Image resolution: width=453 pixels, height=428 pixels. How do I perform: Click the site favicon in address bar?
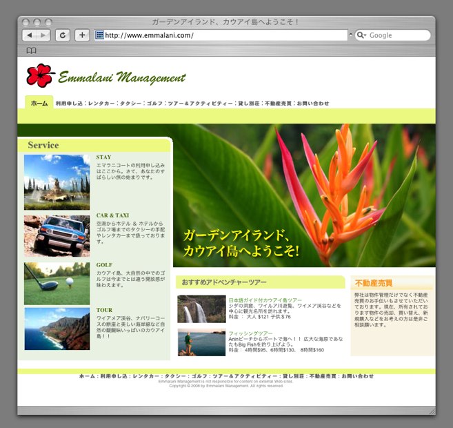tap(99, 35)
